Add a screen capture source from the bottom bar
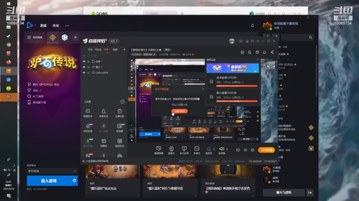 158,151
